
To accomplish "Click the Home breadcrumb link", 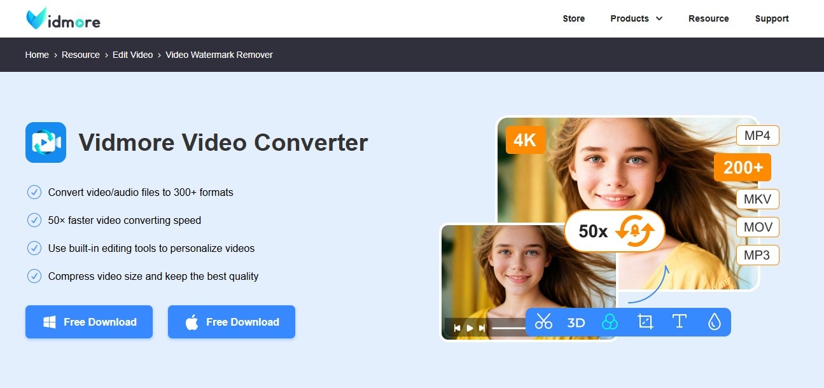I will [36, 55].
